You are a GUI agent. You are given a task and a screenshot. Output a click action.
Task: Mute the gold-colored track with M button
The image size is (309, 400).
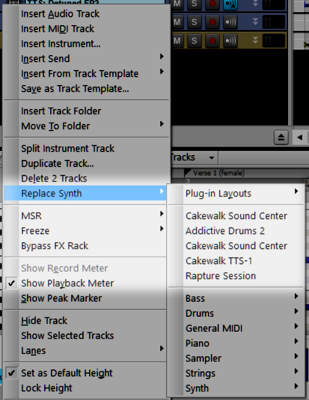click(x=177, y=41)
